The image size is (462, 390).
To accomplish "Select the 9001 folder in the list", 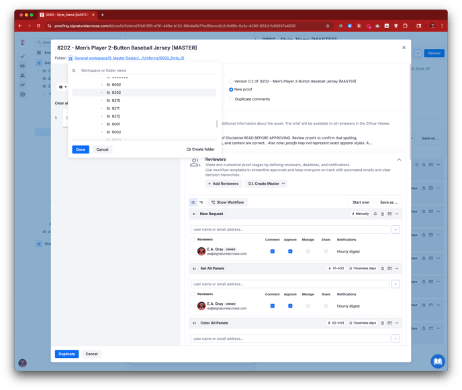I will tap(116, 124).
